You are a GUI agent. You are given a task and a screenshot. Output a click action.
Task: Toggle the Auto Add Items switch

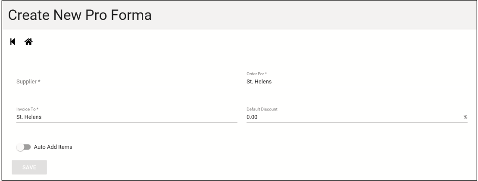tap(24, 147)
